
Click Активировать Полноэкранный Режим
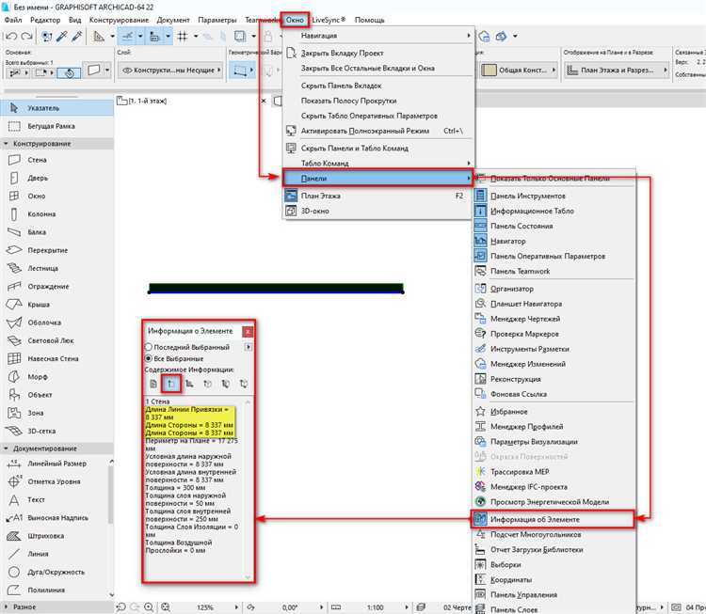(x=378, y=131)
